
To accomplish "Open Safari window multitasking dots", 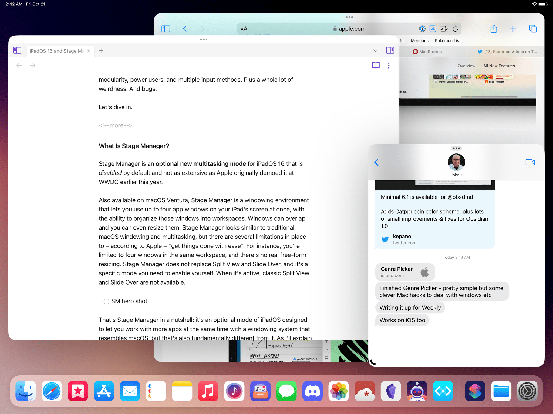I will coord(349,17).
